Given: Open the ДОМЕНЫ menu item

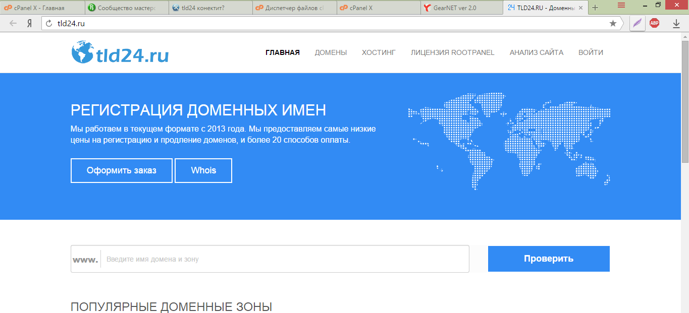Looking at the screenshot, I should tap(331, 52).
